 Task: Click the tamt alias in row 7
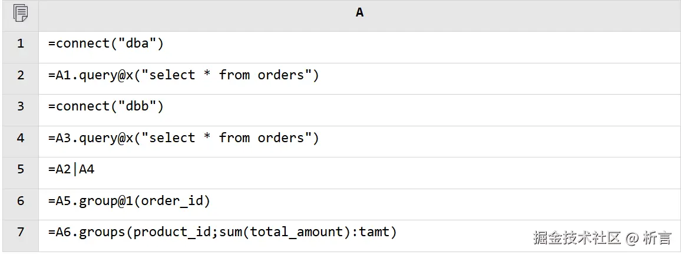[375, 232]
